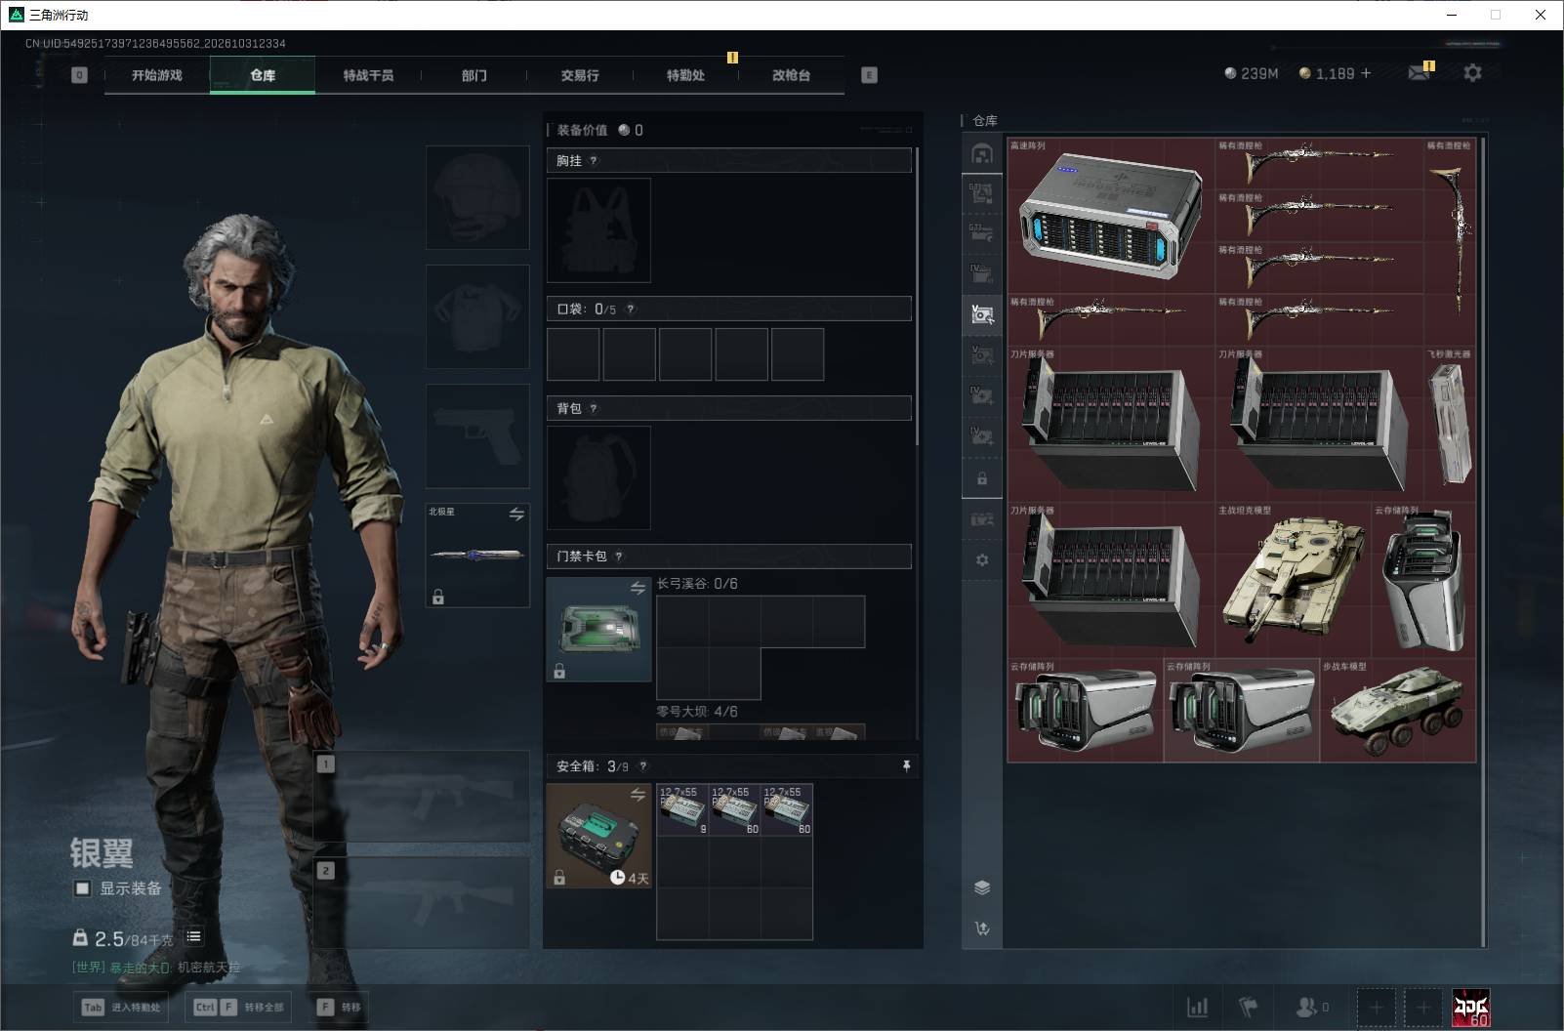Click the Q key icon before 开始游戏
Screen dimensions: 1564x1031
[x=80, y=75]
